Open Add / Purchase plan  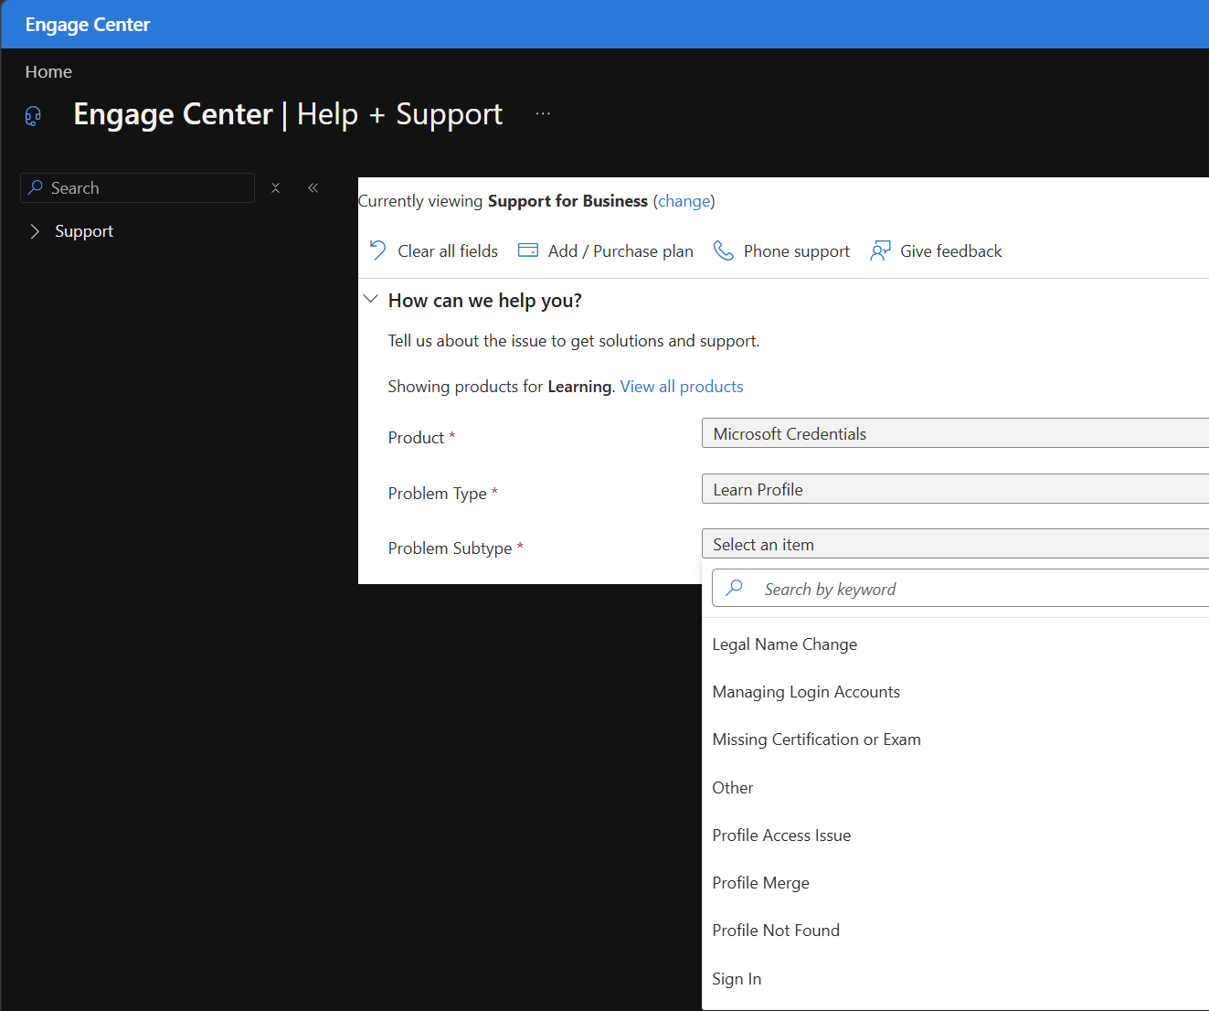coord(605,250)
